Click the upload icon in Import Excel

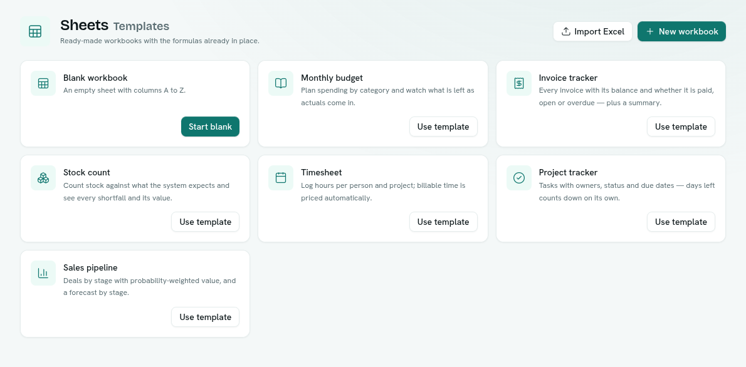[x=565, y=31]
